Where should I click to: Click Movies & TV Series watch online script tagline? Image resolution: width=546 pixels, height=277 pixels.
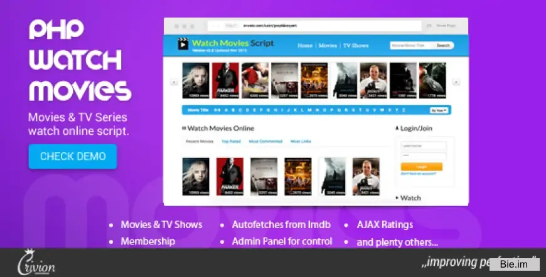(78, 124)
